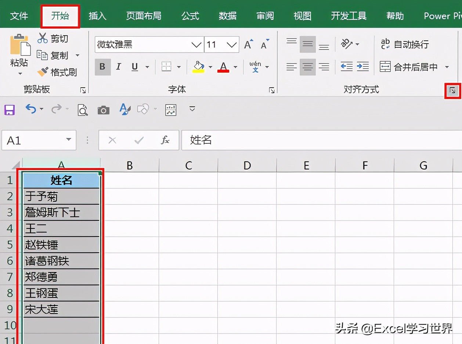Open the font size dropdown
Screen dimensions: 462x344
click(x=232, y=45)
